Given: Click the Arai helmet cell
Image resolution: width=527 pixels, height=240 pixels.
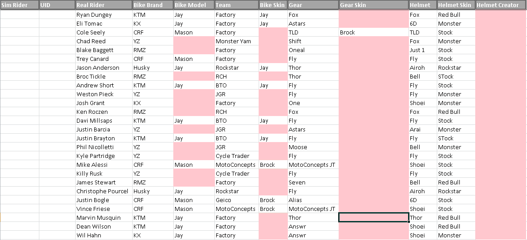Looking at the screenshot, I should click(x=423, y=129).
